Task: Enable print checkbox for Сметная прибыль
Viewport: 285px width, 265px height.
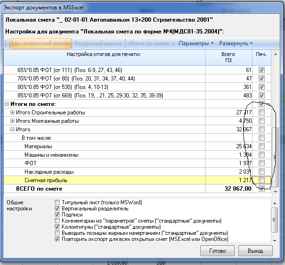Action: coord(261,180)
